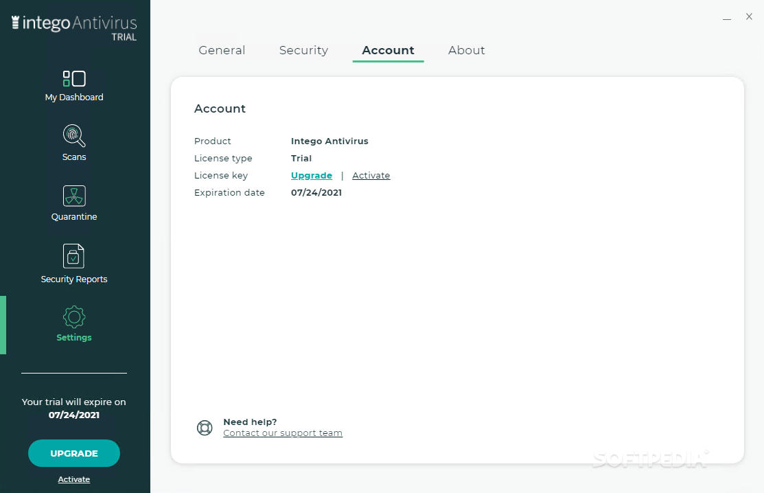Open the Scans fingerprint magnifier icon
This screenshot has height=493, width=764.
74,136
